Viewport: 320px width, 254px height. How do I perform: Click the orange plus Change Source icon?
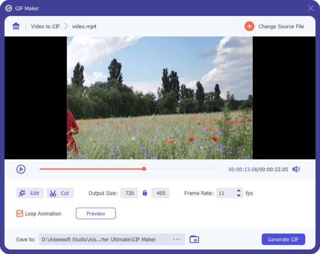pyautogui.click(x=249, y=26)
